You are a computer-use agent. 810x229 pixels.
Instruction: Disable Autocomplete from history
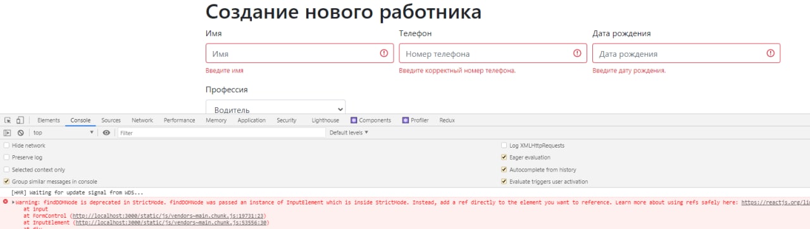(504, 170)
